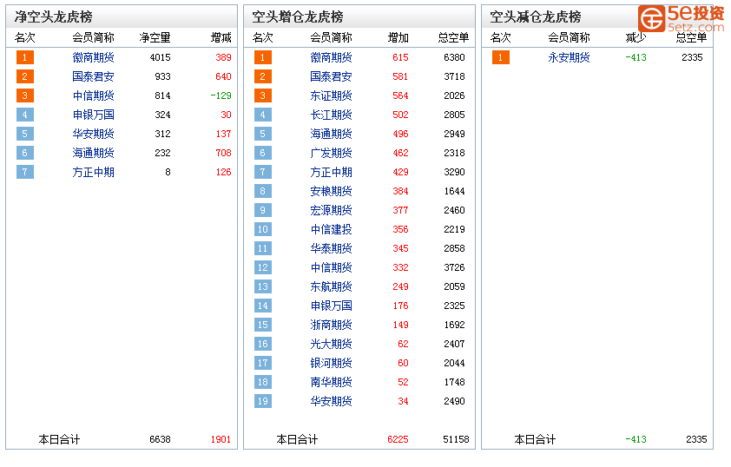The height and width of the screenshot is (467, 731).
Task: Select 中信期货 total short 3726
Action: coord(454,267)
